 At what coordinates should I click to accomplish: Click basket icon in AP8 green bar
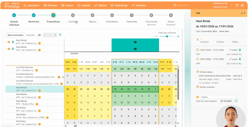pyautogui.click(x=135, y=49)
